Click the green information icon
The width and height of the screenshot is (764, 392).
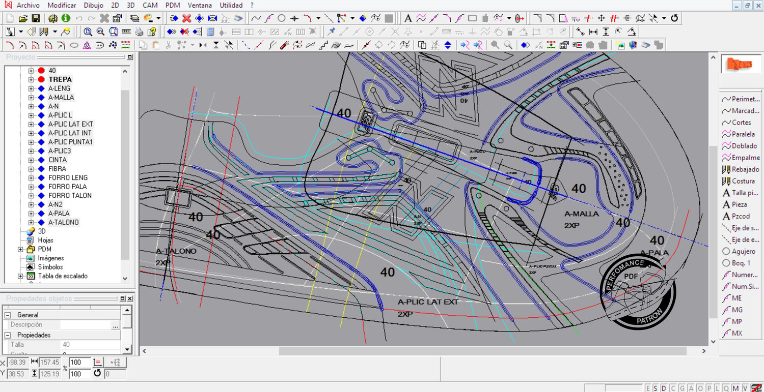tap(66, 18)
